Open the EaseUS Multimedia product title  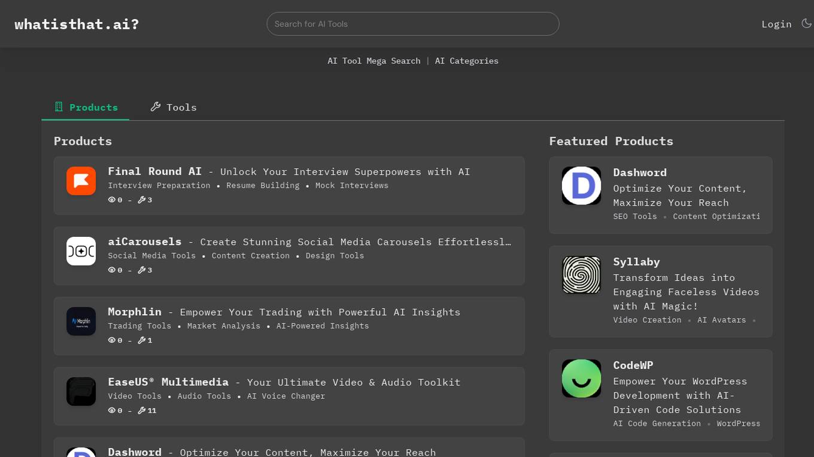point(168,382)
